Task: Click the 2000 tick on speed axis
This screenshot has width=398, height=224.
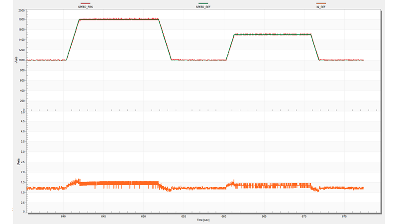Action: pos(21,10)
